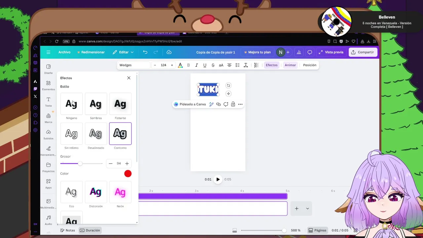The height and width of the screenshot is (238, 423).
Task: Click the Grosor value field showing 94
Action: (119, 164)
